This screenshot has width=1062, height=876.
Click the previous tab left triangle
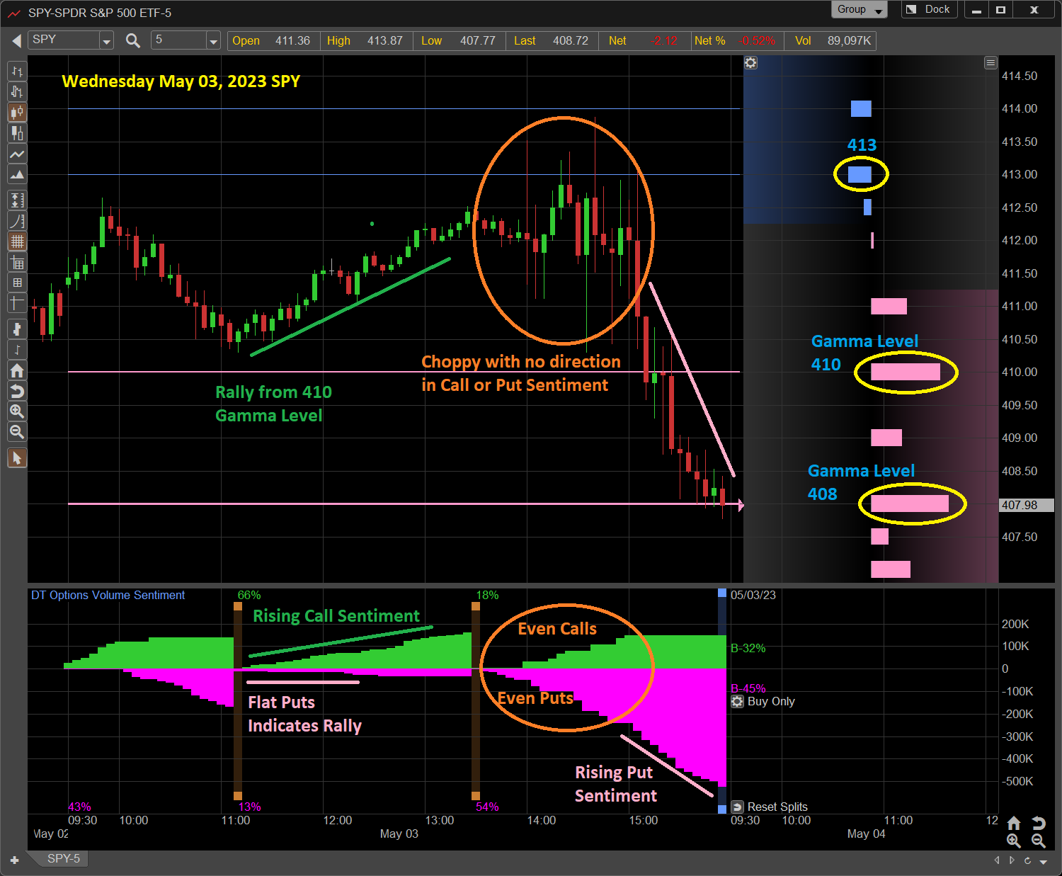tap(997, 860)
